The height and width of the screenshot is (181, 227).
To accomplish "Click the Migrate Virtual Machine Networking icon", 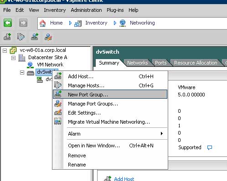I will tap(58, 121).
